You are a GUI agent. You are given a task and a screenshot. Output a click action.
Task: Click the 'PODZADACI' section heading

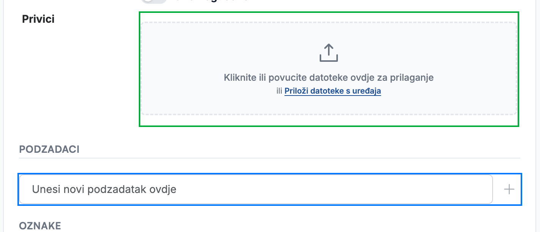[x=49, y=149]
